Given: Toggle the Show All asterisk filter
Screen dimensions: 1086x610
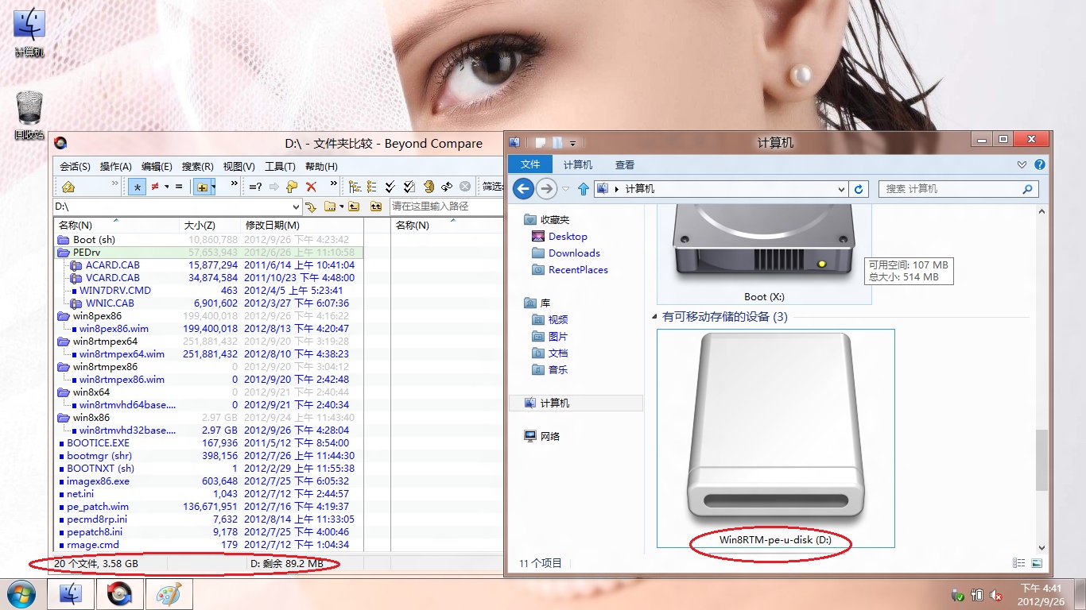Looking at the screenshot, I should pos(137,187).
